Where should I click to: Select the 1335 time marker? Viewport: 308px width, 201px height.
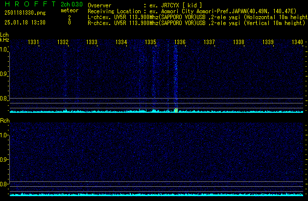pyautogui.click(x=150, y=42)
